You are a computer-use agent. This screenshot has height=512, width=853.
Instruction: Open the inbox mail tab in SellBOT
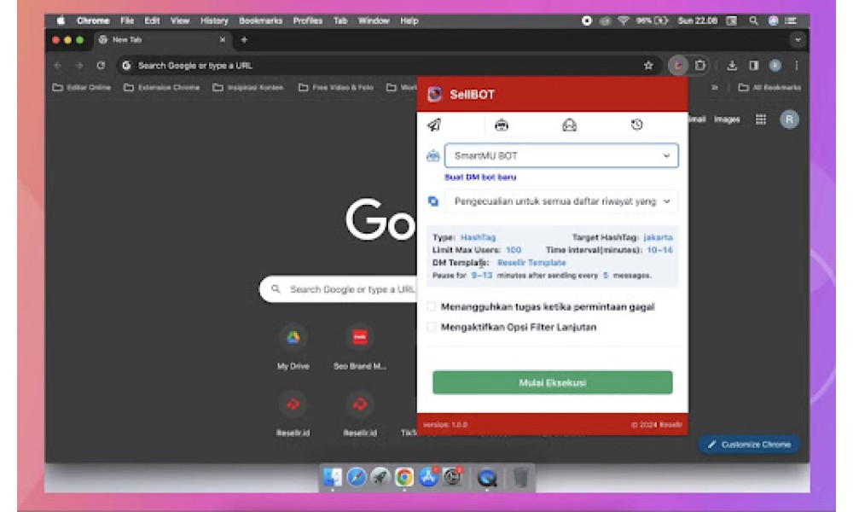point(569,125)
